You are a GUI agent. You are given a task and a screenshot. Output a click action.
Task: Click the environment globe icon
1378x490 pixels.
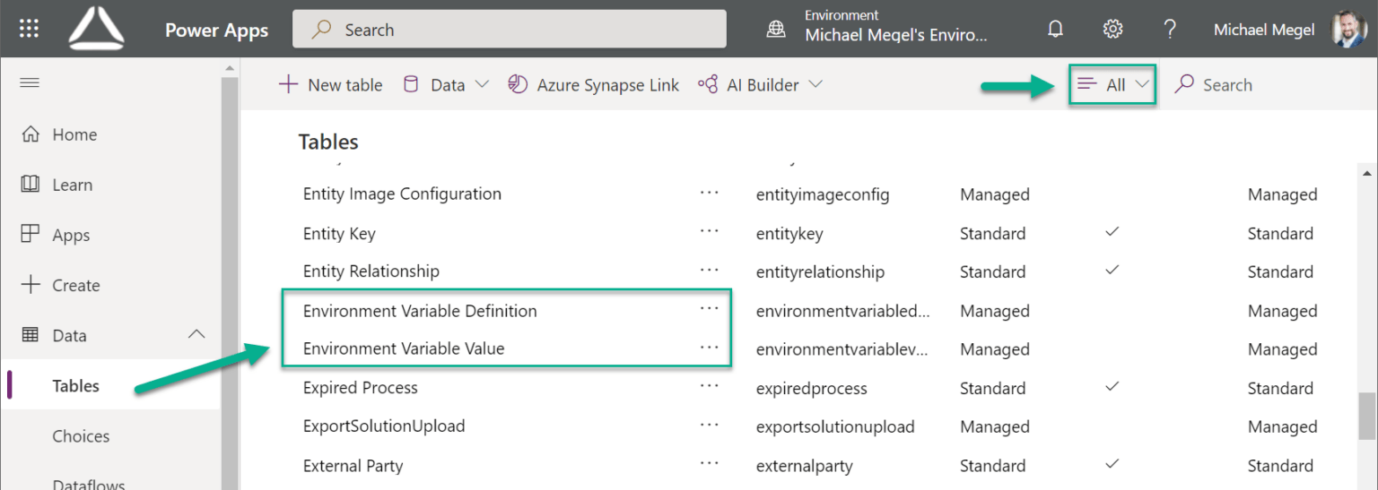pos(776,30)
